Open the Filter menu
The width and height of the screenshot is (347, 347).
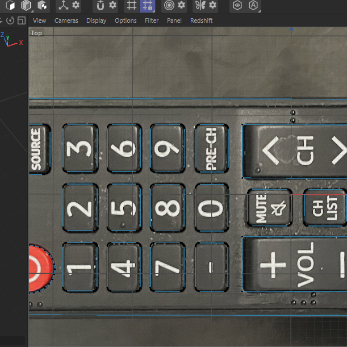[x=152, y=20]
